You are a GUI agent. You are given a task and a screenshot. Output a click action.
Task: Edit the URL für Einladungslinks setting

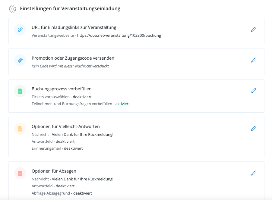coord(254,30)
